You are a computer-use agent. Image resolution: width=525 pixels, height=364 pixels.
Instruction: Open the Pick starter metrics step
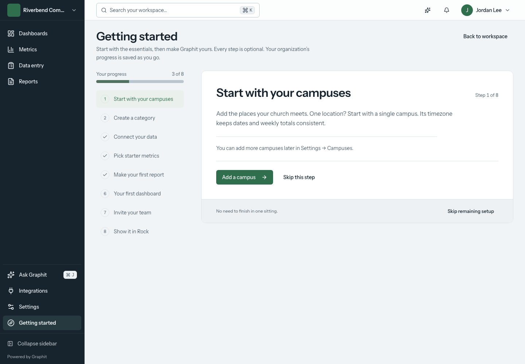(x=140, y=156)
